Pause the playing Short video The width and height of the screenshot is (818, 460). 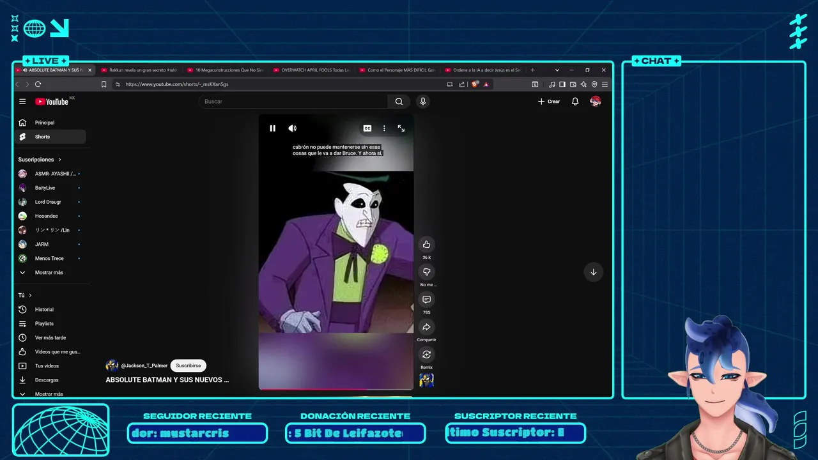(x=272, y=128)
